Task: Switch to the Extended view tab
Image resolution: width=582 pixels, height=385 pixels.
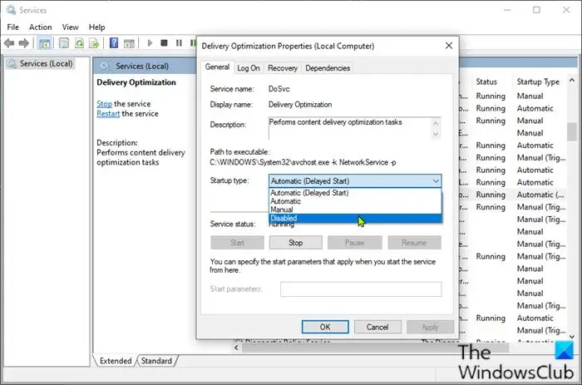Action: click(x=116, y=361)
